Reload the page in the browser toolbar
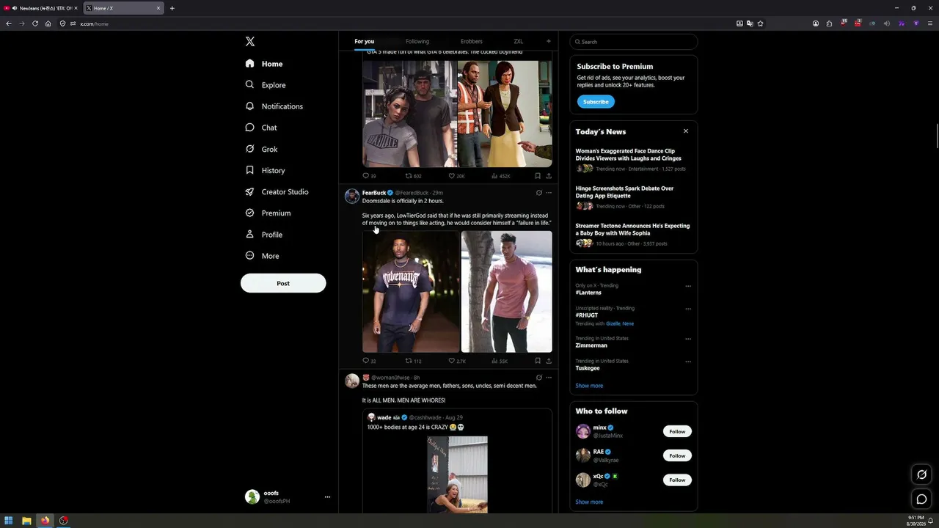The image size is (939, 528). [34, 23]
